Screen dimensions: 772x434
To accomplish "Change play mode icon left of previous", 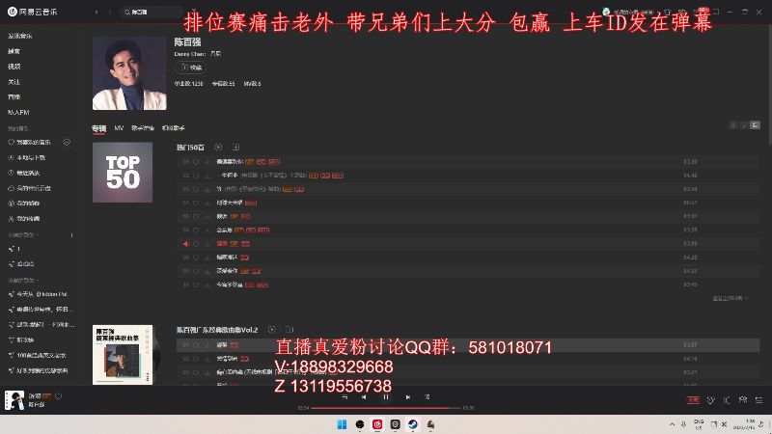I will coord(345,397).
